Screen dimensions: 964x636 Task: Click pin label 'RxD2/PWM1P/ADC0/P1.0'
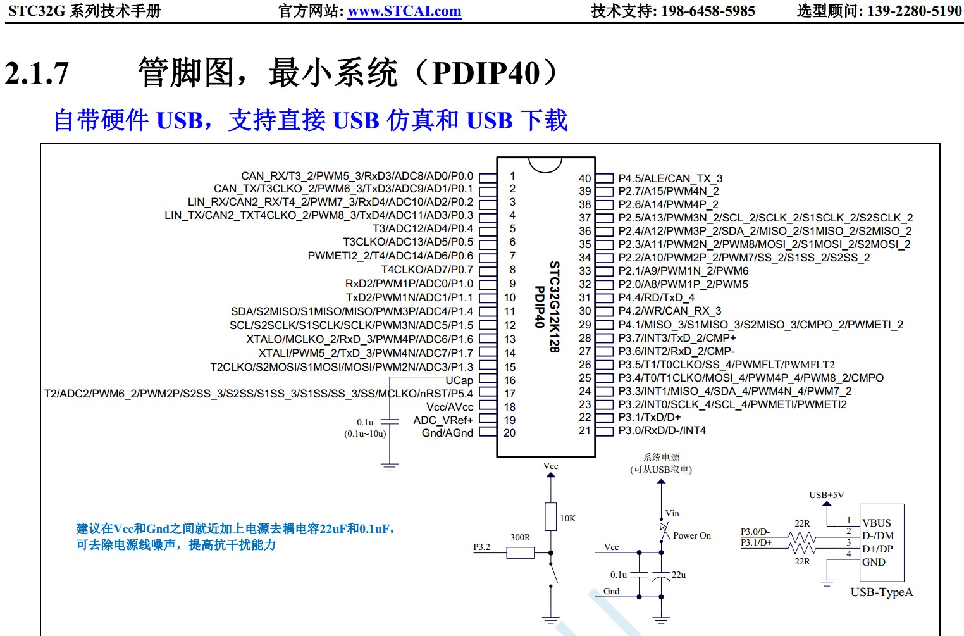tap(409, 284)
